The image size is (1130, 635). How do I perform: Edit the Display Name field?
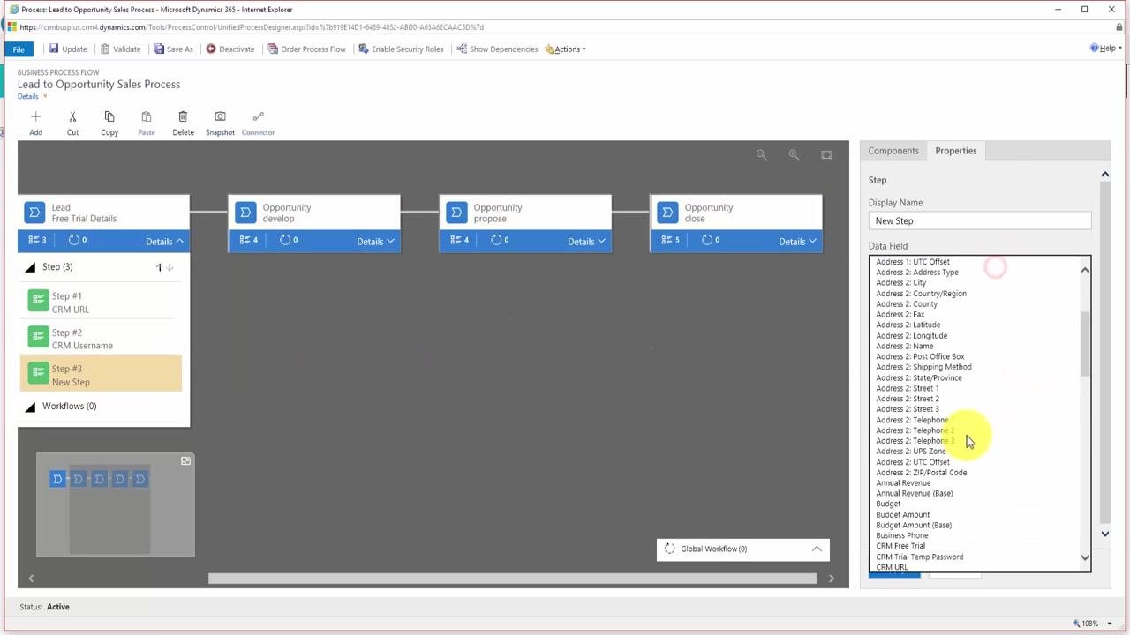[980, 221]
